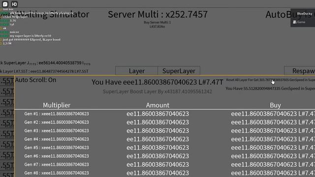Viewport: 315px width, 177px height.
Task: Click the 'You Have eee11.86003867040623 L#7.47T' text
Action: coord(157,82)
